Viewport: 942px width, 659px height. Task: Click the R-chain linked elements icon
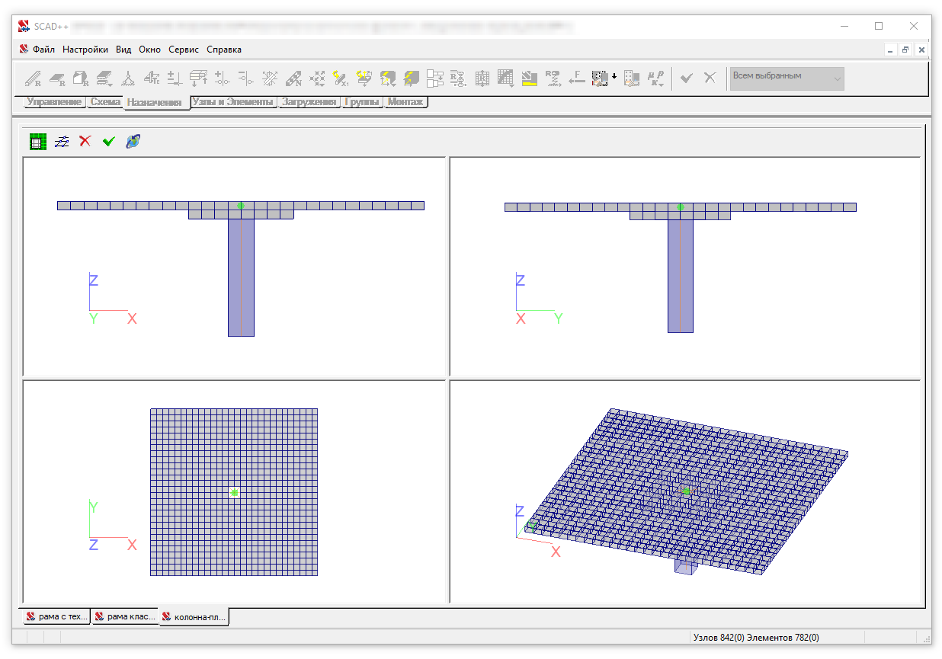coord(458,78)
